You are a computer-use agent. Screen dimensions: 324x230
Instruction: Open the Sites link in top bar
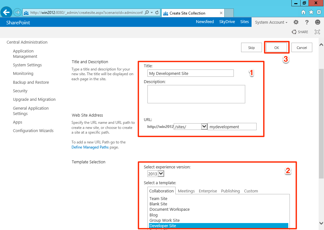pyautogui.click(x=245, y=22)
